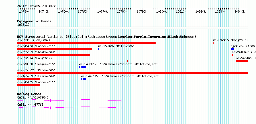Screen dimensions: 256x124
Task: Click the 10770k ruler tick label
Action: (x=102, y=11)
